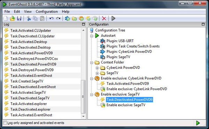Collapse the Context Folder node
This screenshot has height=129, width=209.
pyautogui.click(x=92, y=62)
